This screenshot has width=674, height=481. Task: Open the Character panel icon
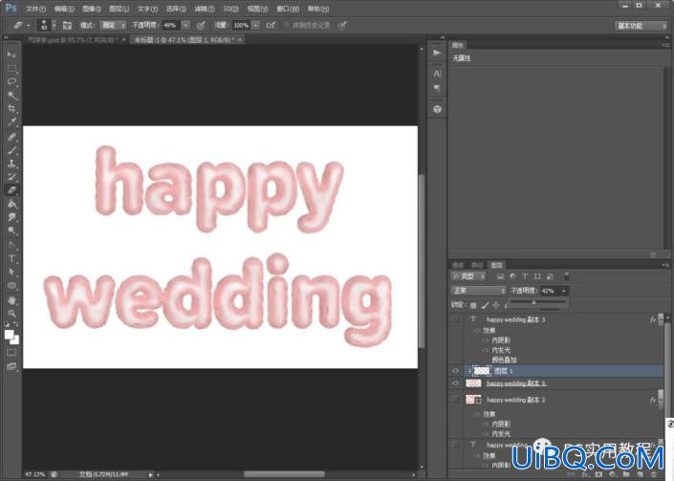tap(437, 74)
